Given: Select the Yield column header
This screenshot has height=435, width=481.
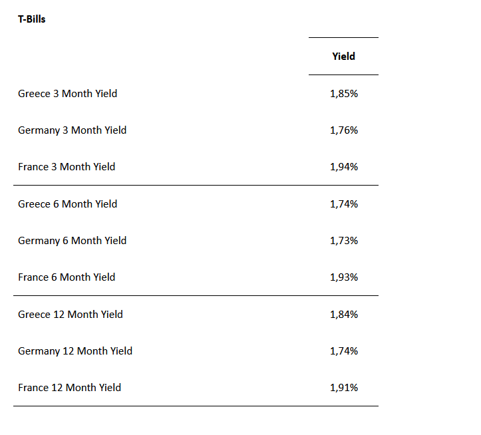Looking at the screenshot, I should (343, 57).
